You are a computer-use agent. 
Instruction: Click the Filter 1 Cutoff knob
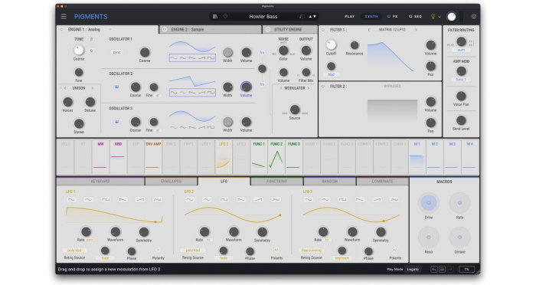[331, 45]
